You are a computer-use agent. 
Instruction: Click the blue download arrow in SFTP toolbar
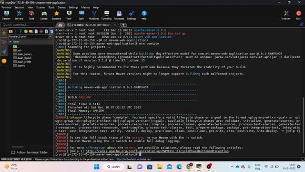[16, 31]
